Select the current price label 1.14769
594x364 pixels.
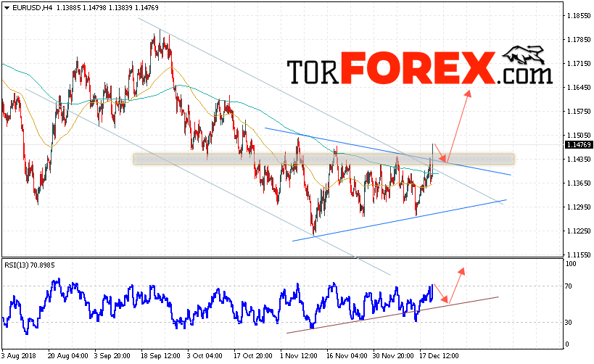point(579,145)
